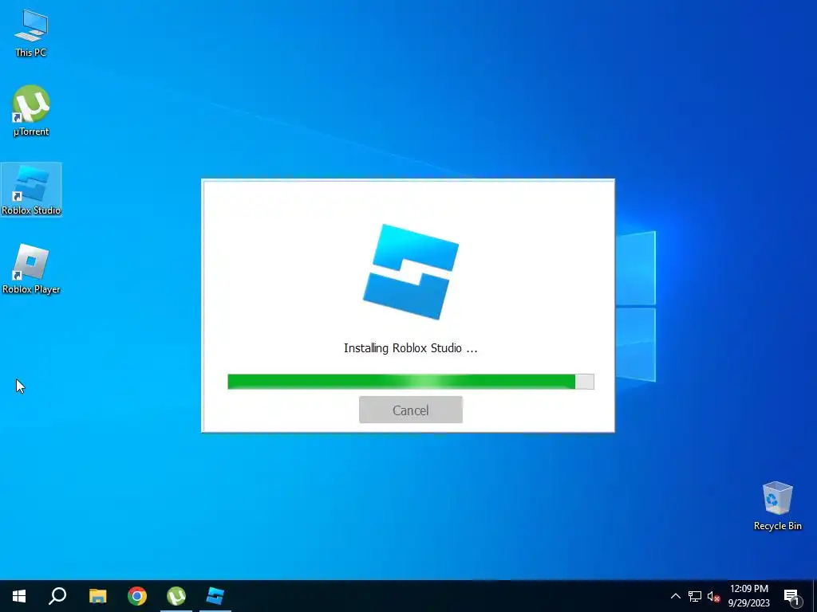Screen dimensions: 817x612
Task: Open the notification center icon
Action: (x=792, y=596)
